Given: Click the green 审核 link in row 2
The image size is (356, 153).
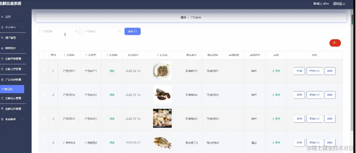Looking at the screenshot, I should [276, 95].
